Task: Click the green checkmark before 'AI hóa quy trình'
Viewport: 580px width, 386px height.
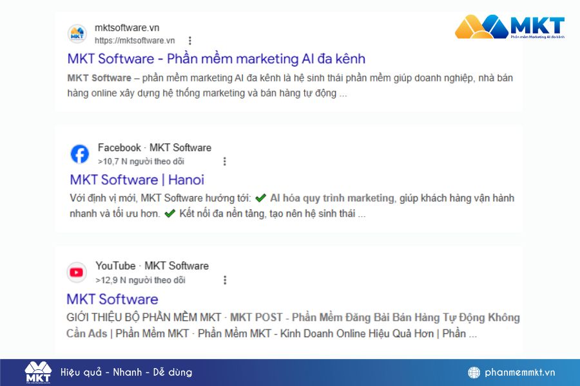Action: [261, 198]
